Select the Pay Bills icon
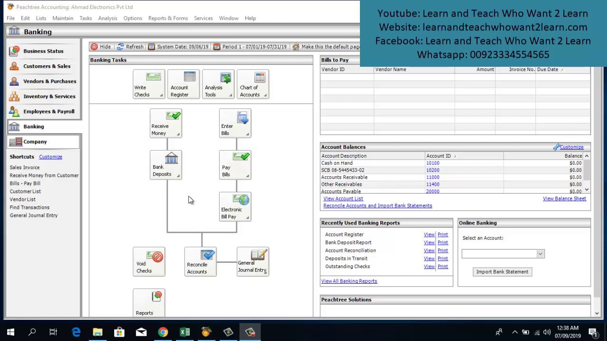This screenshot has height=341, width=607. click(x=235, y=165)
